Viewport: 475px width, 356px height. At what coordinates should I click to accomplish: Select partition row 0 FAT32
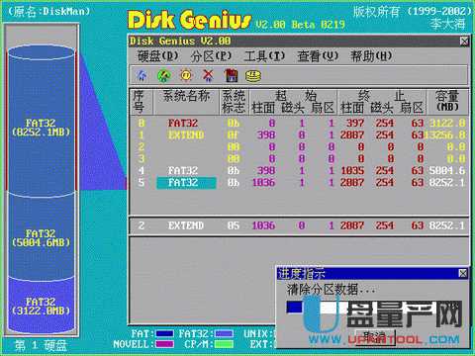pyautogui.click(x=300, y=124)
